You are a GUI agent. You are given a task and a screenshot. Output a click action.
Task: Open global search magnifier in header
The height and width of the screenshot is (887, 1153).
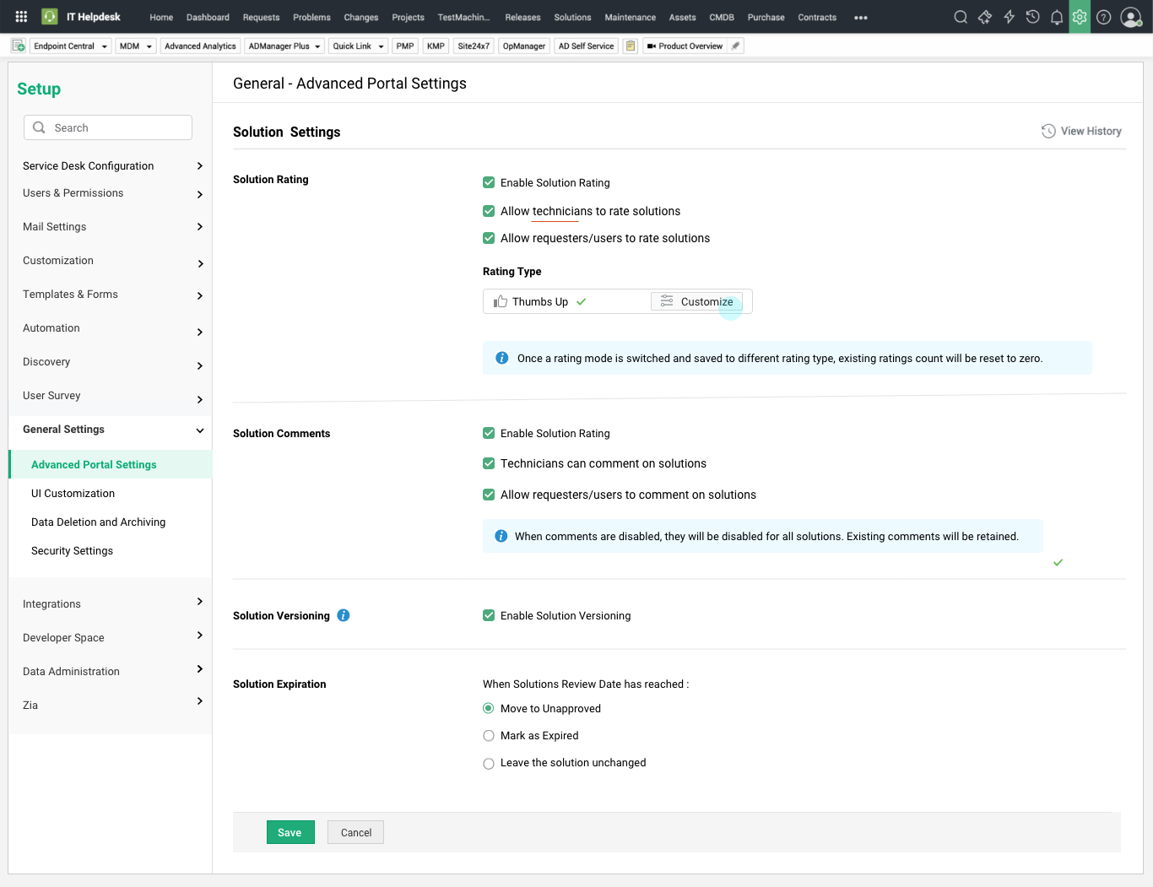coord(961,17)
